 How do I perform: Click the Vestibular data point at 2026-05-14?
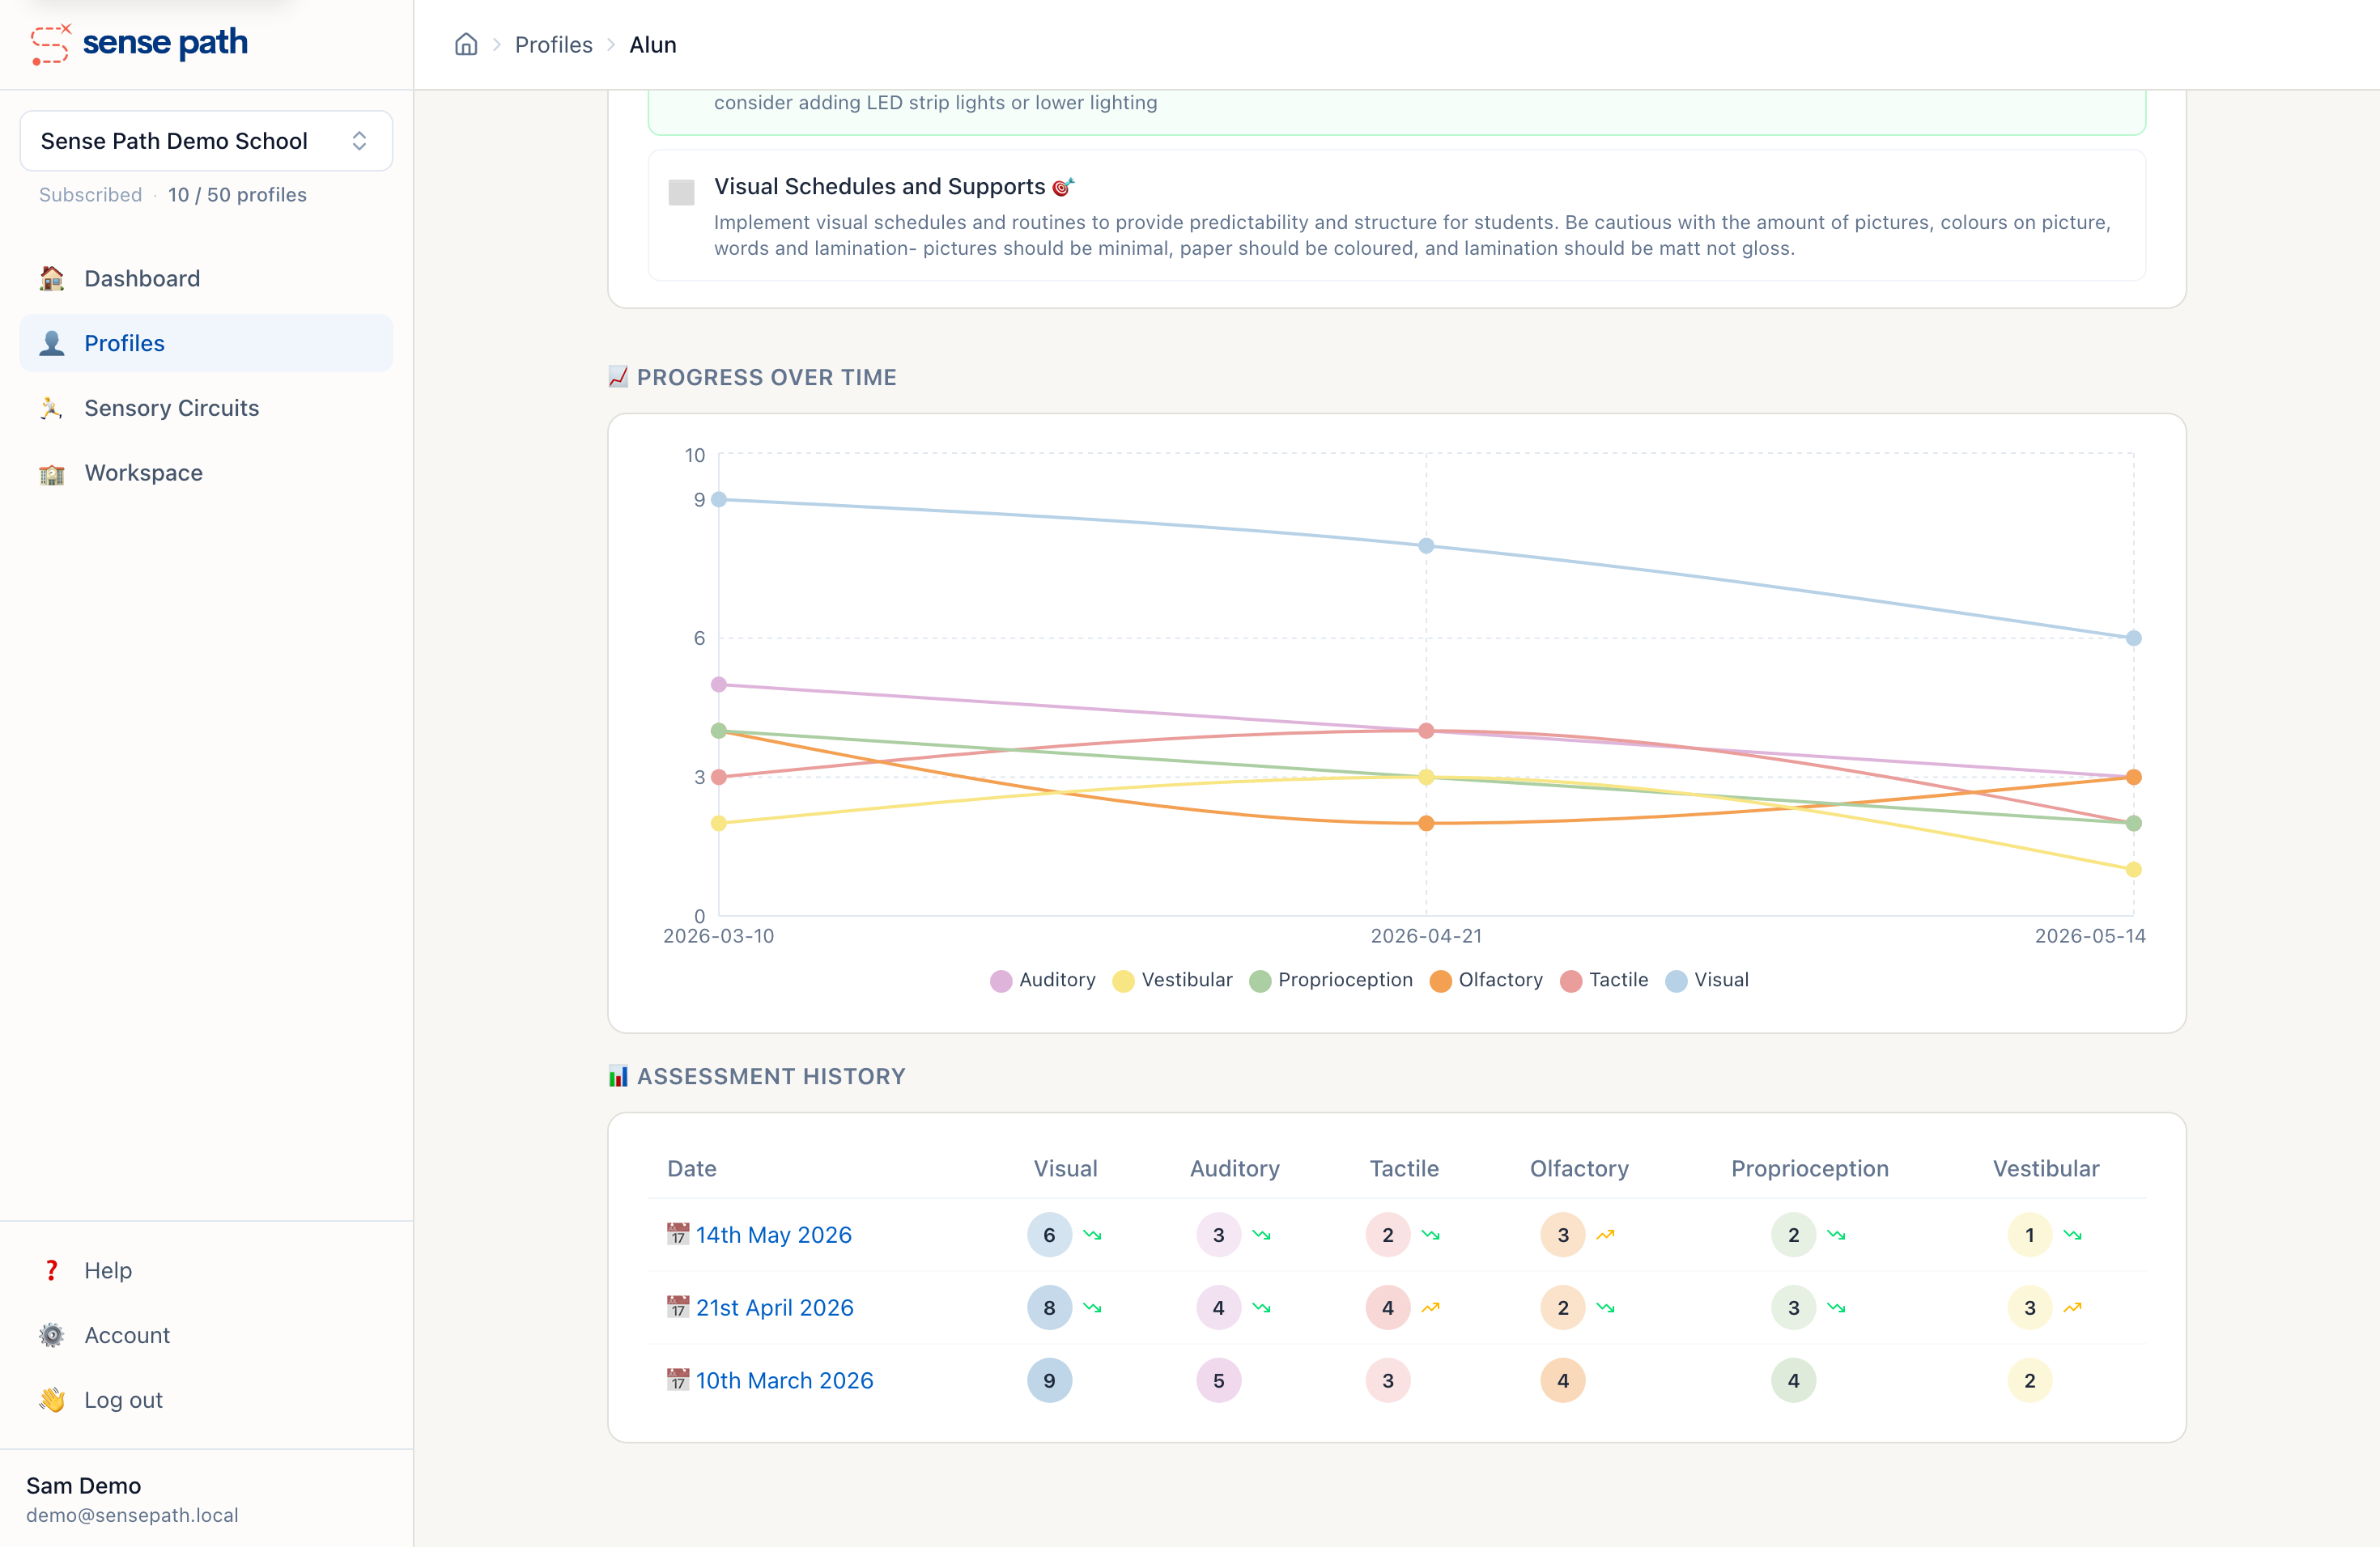click(x=2134, y=870)
